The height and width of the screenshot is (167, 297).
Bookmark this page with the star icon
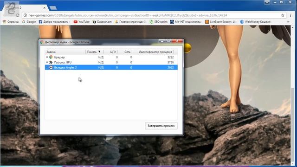click(283, 15)
